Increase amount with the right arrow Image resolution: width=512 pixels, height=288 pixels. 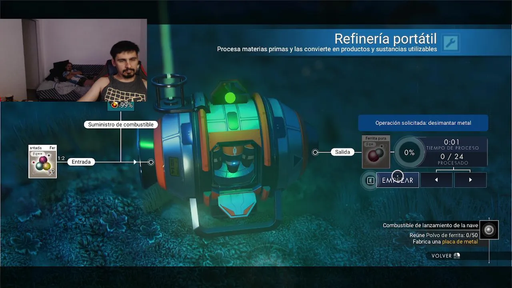(x=470, y=180)
